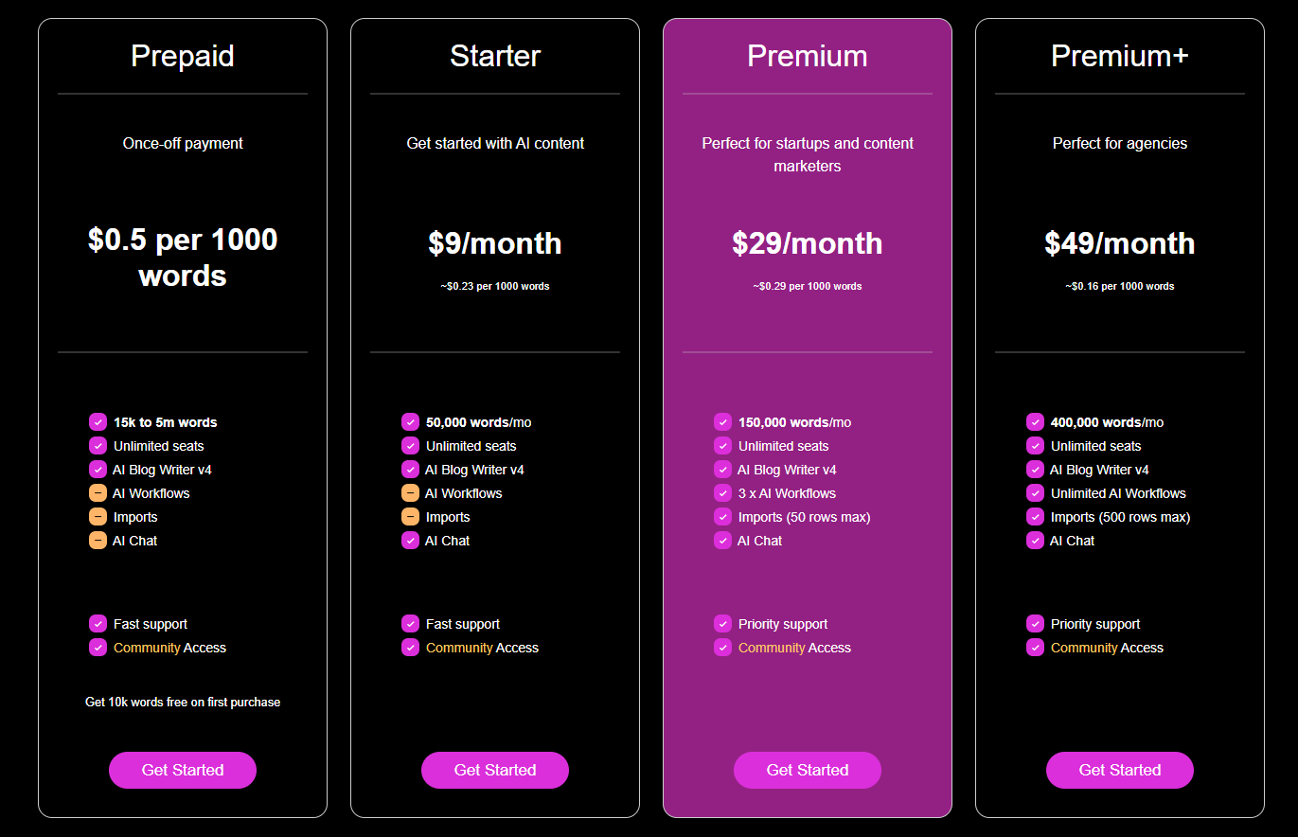Click the dash icon beside "Imports" in Starter

(410, 517)
